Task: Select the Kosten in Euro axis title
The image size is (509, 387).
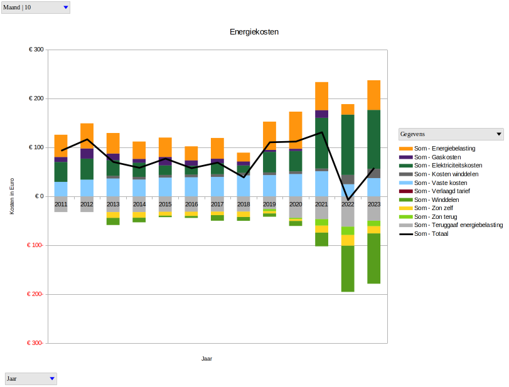Action: pyautogui.click(x=12, y=196)
